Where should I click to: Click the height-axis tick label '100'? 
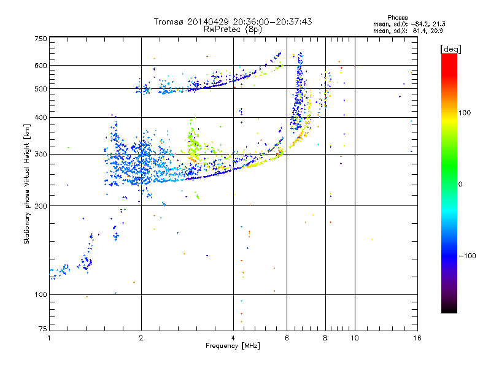click(x=41, y=294)
